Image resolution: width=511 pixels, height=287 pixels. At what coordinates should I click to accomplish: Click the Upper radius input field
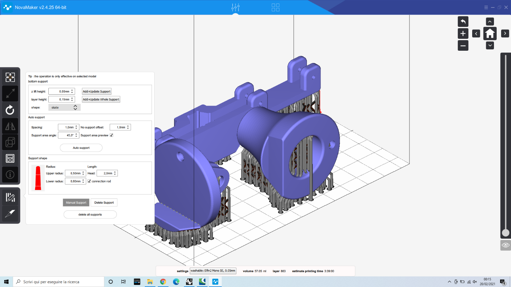[73, 173]
